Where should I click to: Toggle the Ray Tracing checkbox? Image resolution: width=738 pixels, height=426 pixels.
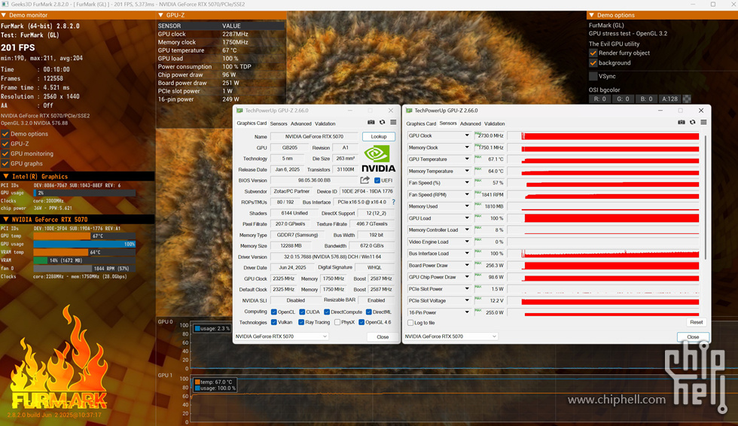coord(301,322)
